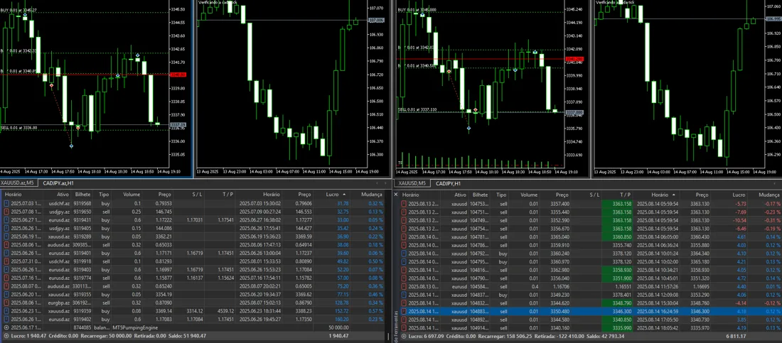Click the sell icon of audusd.az 0.65240 row
This screenshot has width=782, height=343.
[x=6, y=286]
